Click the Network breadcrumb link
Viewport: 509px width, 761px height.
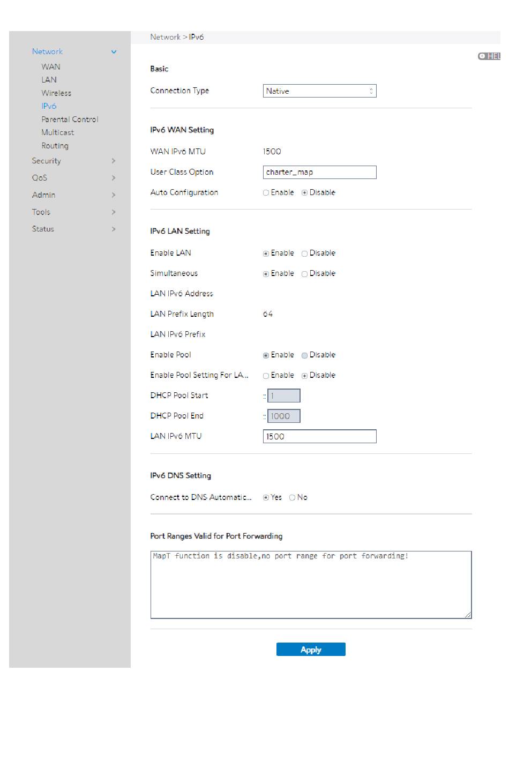pos(165,37)
